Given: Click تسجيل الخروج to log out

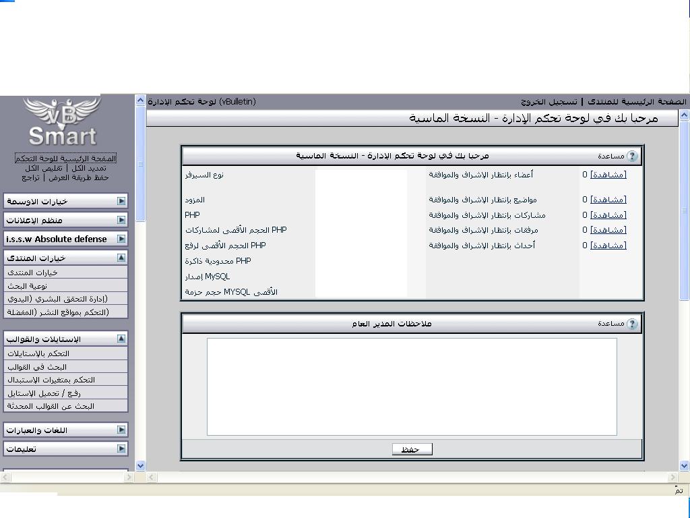Looking at the screenshot, I should (549, 102).
